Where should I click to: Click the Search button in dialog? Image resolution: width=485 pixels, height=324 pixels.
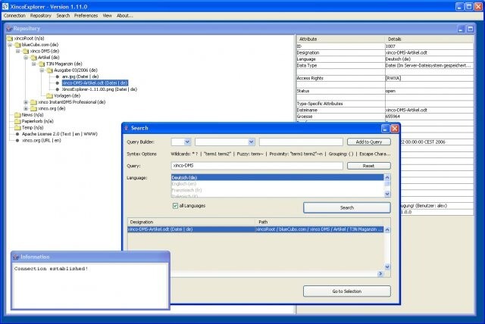(347, 207)
